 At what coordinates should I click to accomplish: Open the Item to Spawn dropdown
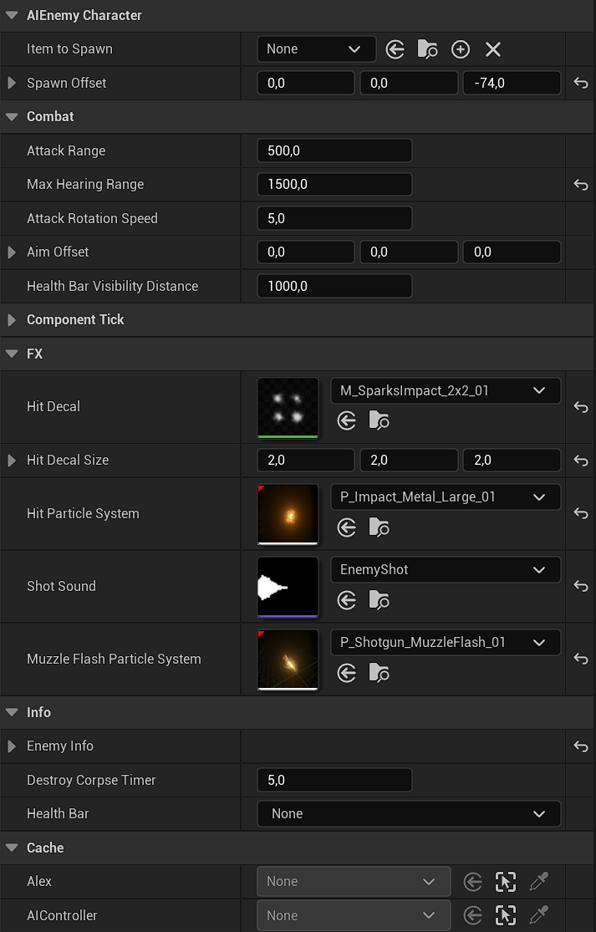coord(316,49)
